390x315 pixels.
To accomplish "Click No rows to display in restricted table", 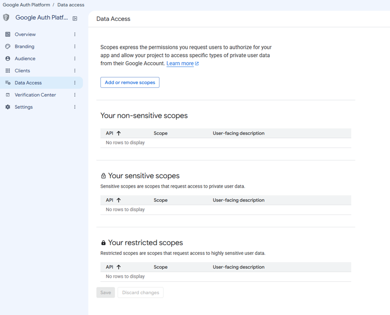I will pyautogui.click(x=125, y=277).
